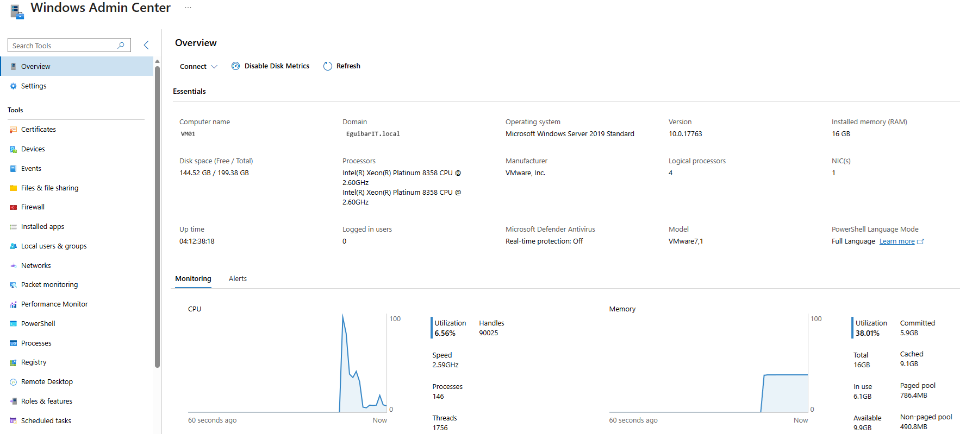Click the Certificates icon
960x434 pixels.
[x=13, y=130]
